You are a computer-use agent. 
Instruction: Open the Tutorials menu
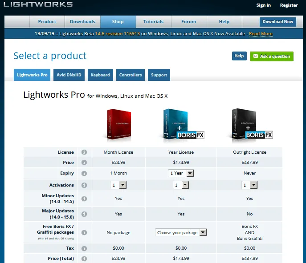(x=153, y=22)
